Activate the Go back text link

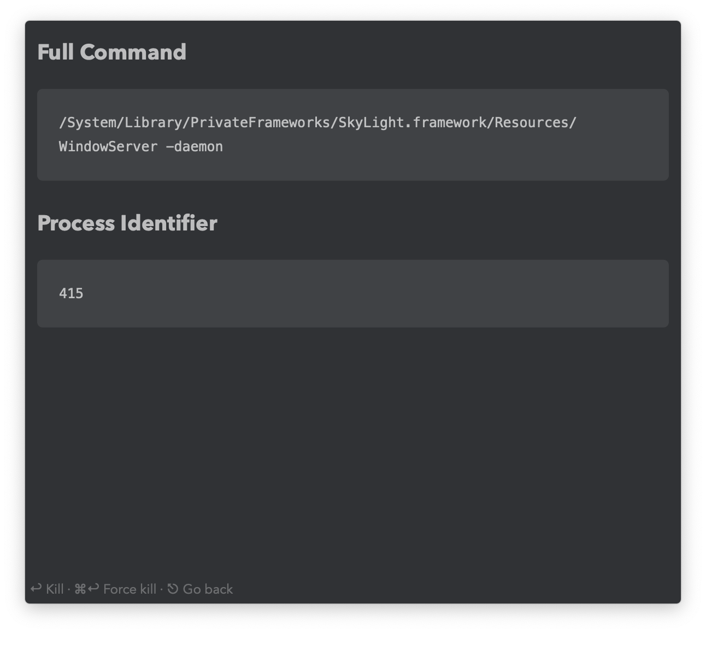coord(208,589)
